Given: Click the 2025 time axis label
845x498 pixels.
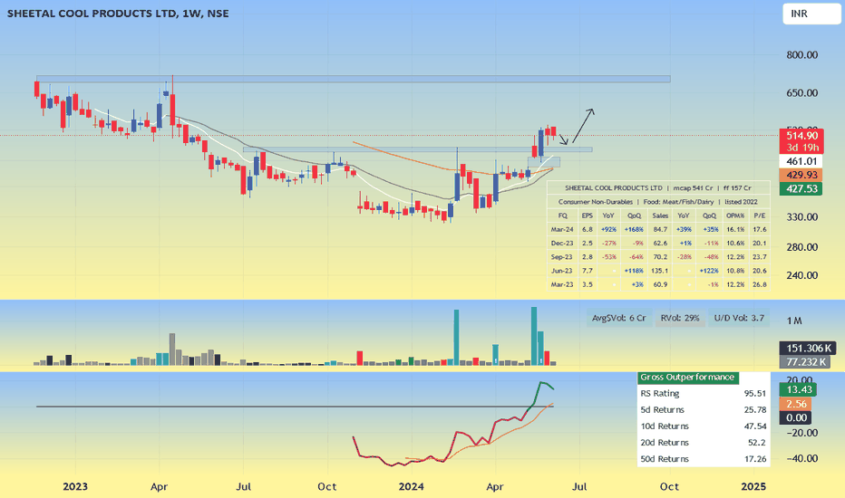Looking at the screenshot, I should [753, 487].
